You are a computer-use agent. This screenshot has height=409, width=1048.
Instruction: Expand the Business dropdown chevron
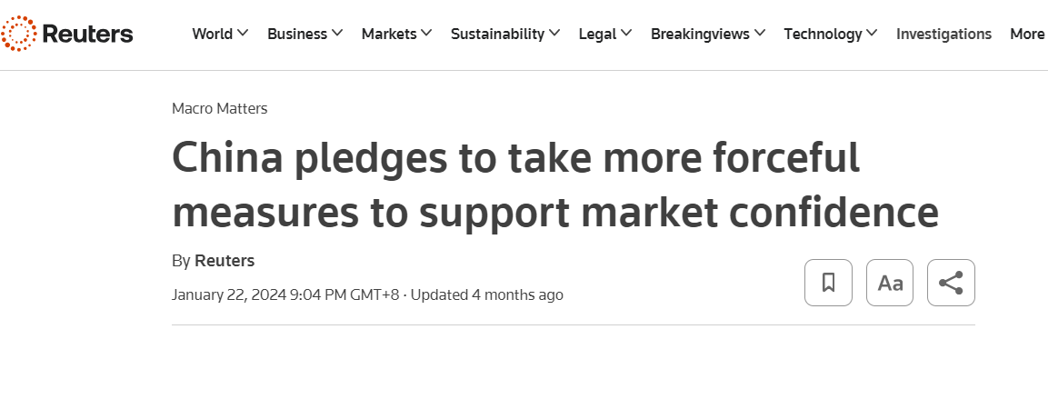pyautogui.click(x=337, y=34)
